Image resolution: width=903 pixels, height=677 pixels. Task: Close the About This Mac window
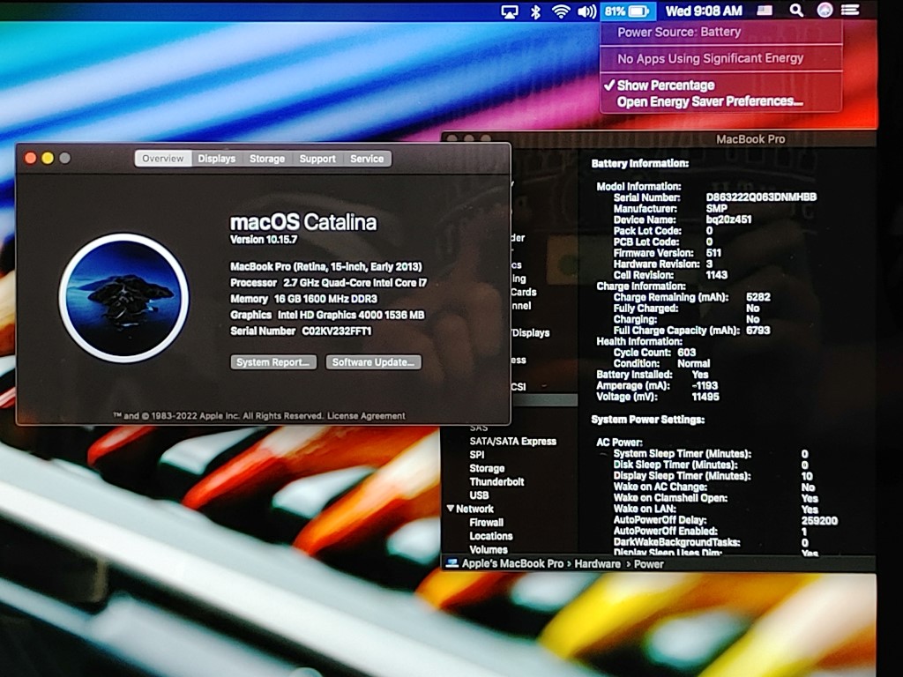click(x=31, y=158)
